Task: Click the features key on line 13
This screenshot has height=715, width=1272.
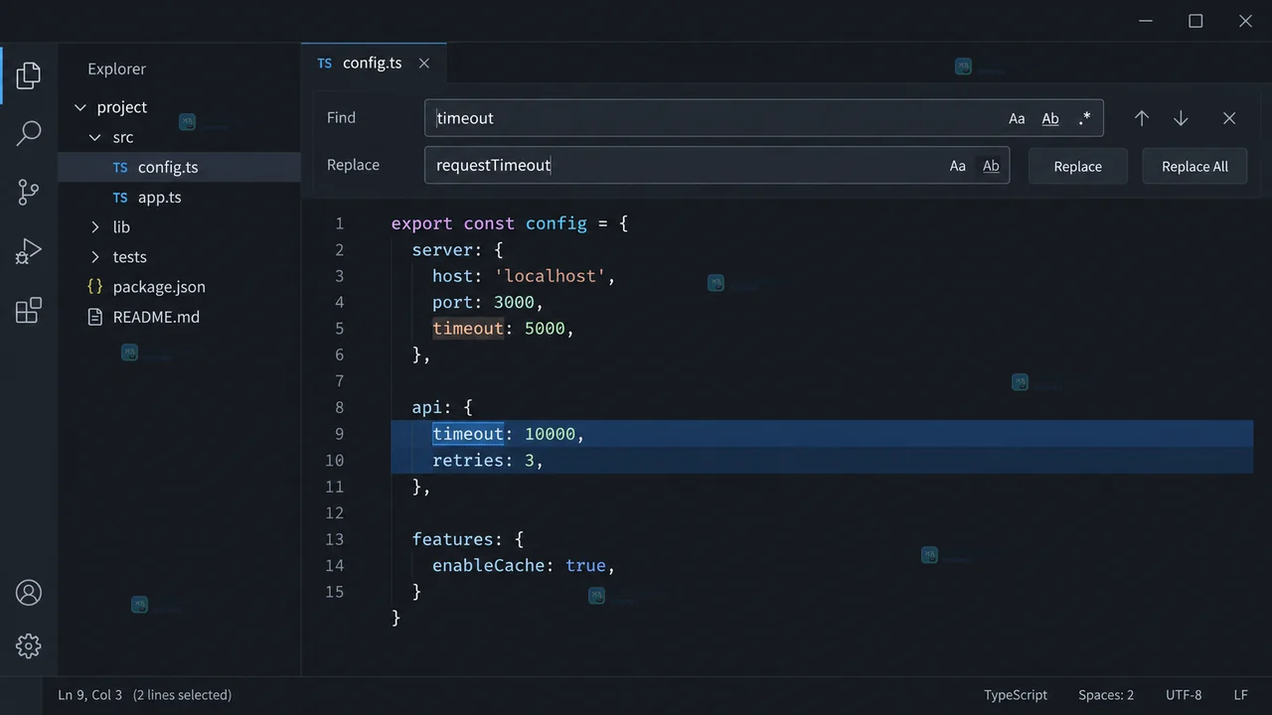Action: pos(453,539)
